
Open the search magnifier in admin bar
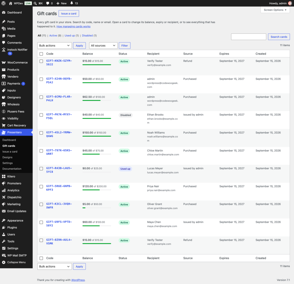(35, 3)
